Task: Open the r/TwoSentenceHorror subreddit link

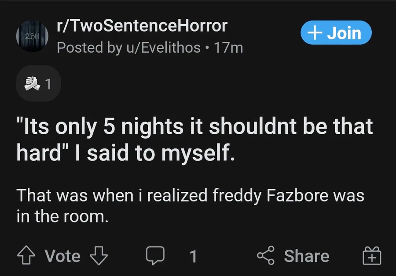Action: [142, 26]
